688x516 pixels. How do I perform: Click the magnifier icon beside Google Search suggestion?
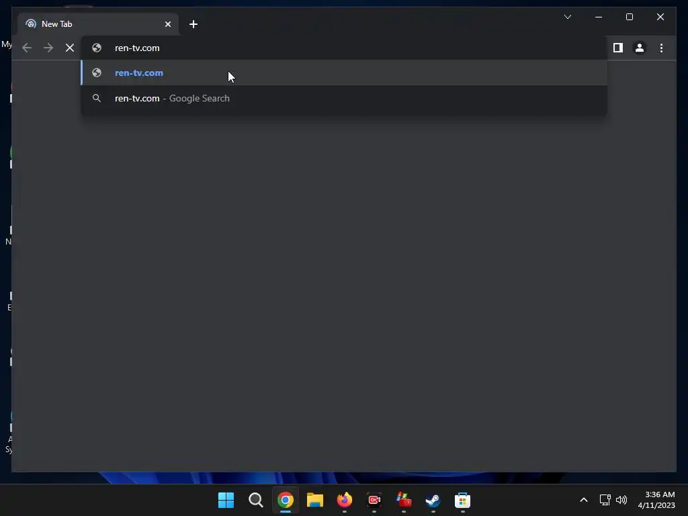(x=97, y=98)
